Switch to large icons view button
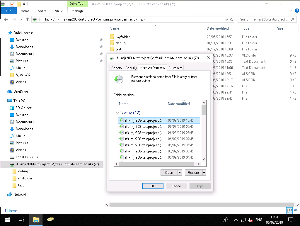The image size is (300, 226). 295,210
